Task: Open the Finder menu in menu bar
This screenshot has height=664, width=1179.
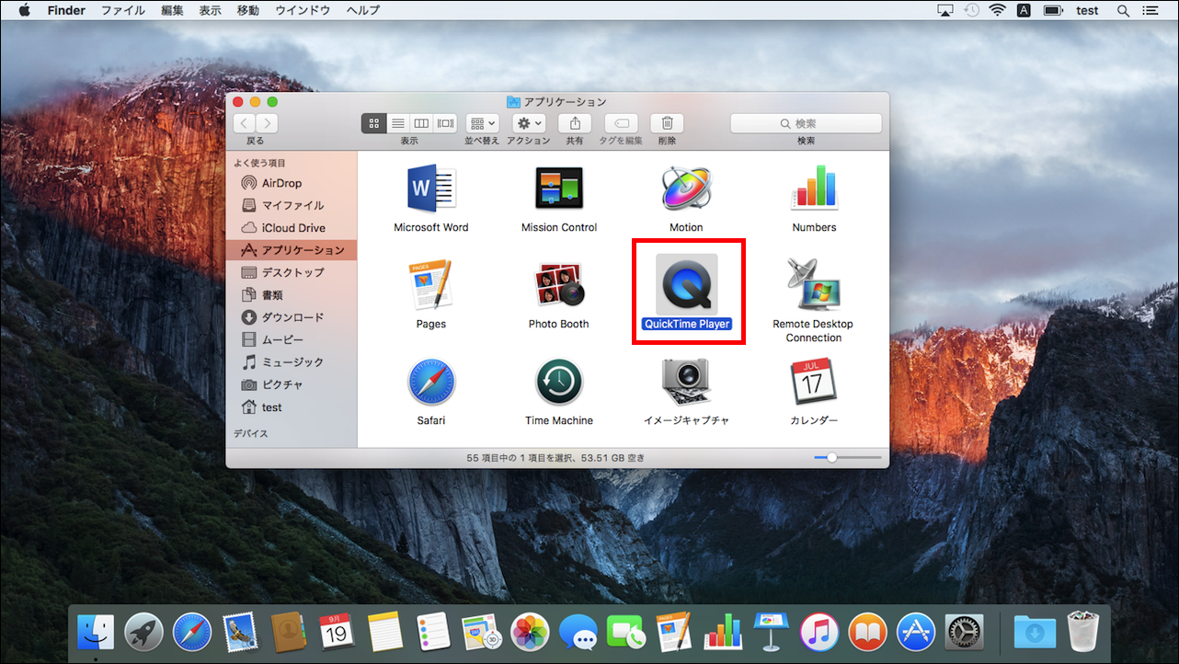Action: (x=66, y=10)
